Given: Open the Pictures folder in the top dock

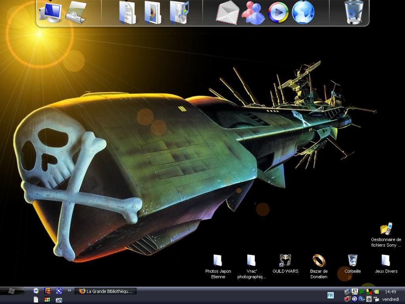Looking at the screenshot, I should coord(153,13).
